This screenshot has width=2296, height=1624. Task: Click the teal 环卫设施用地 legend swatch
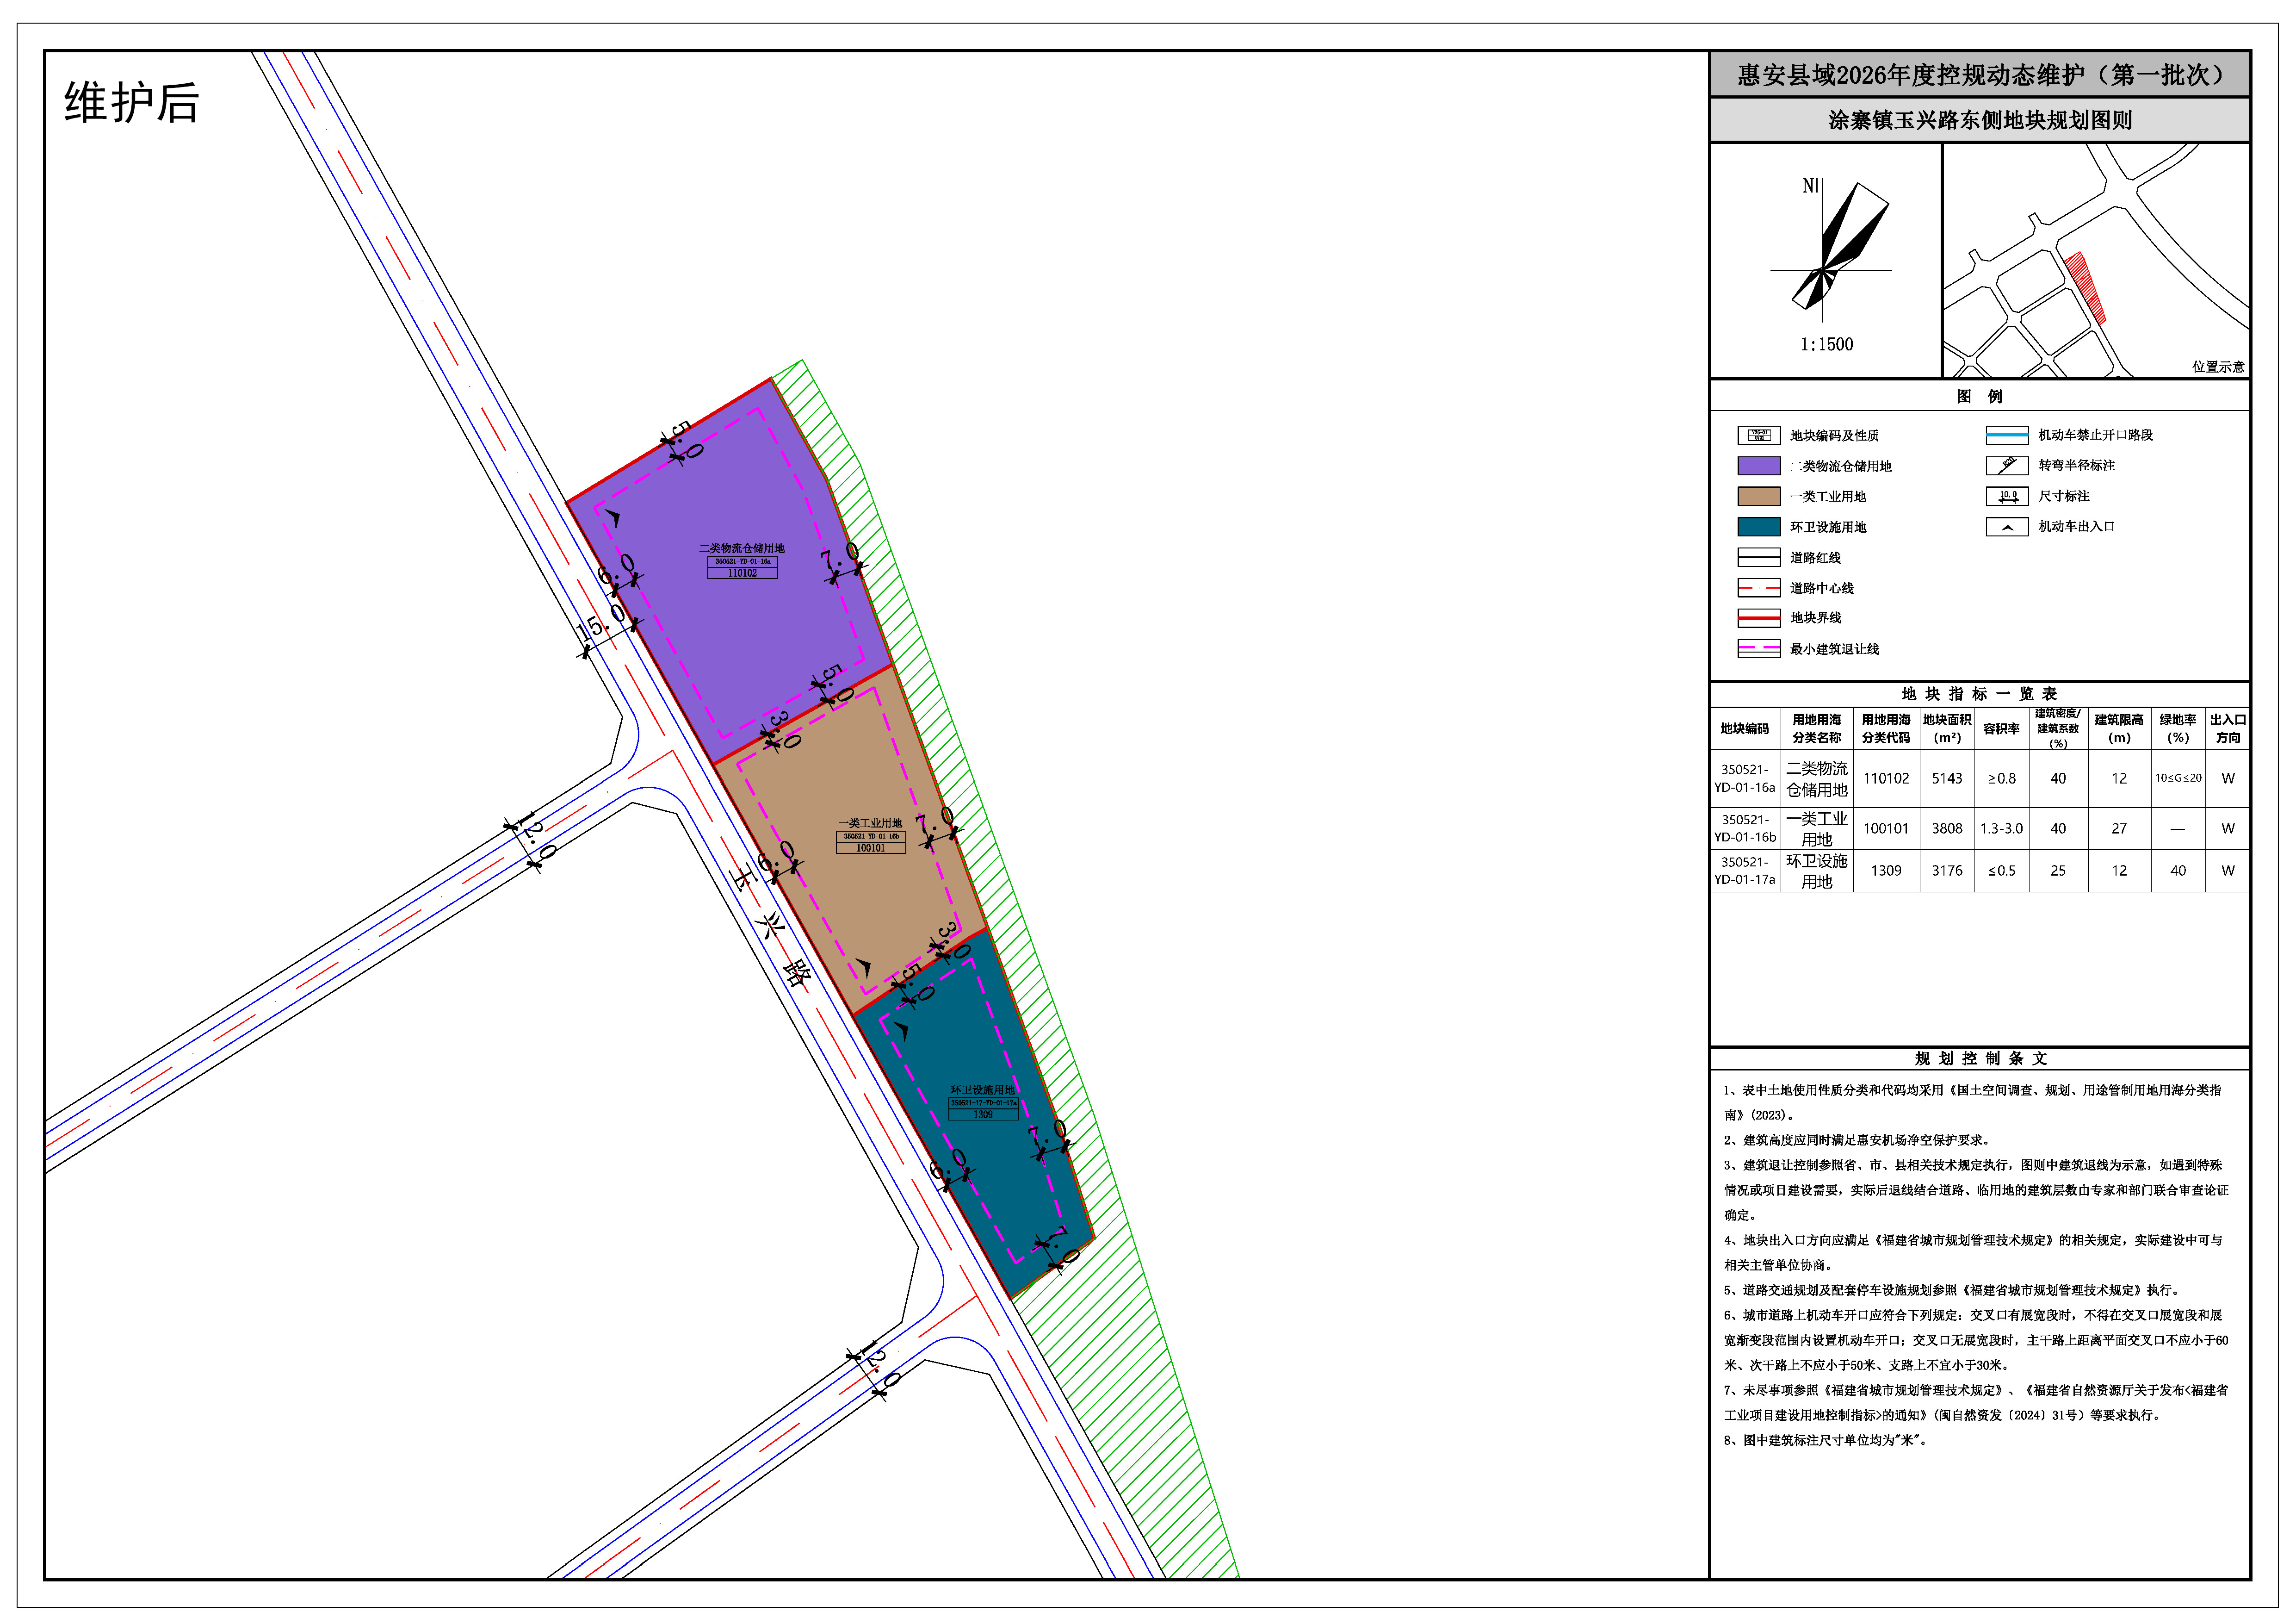1758,527
